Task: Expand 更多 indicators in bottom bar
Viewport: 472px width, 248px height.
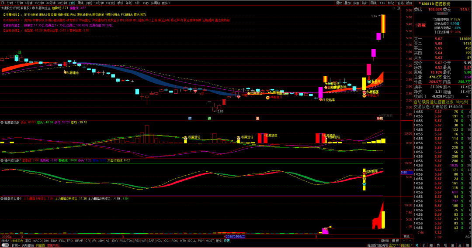Action: pos(219,241)
